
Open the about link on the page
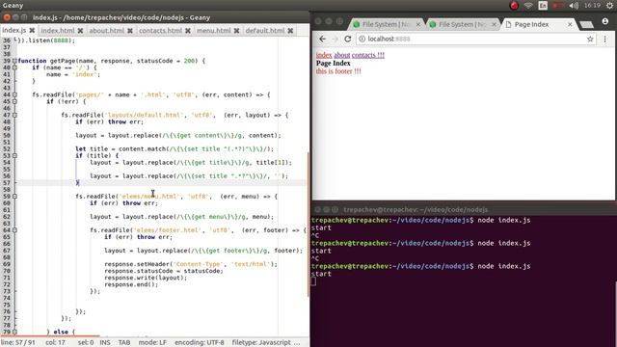342,55
